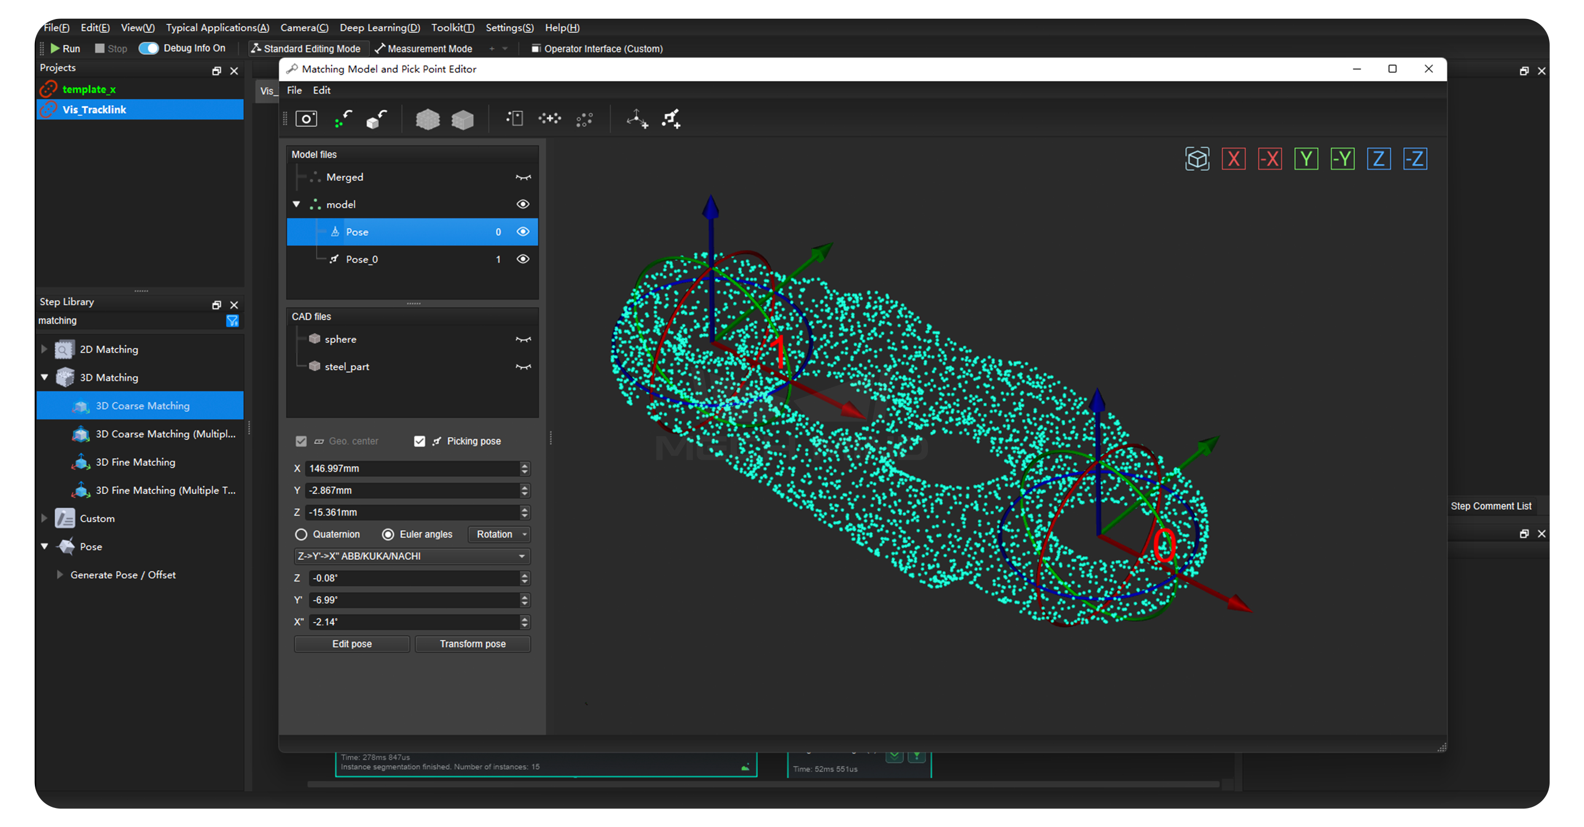
Task: Set view to positive X axis
Action: pyautogui.click(x=1233, y=159)
